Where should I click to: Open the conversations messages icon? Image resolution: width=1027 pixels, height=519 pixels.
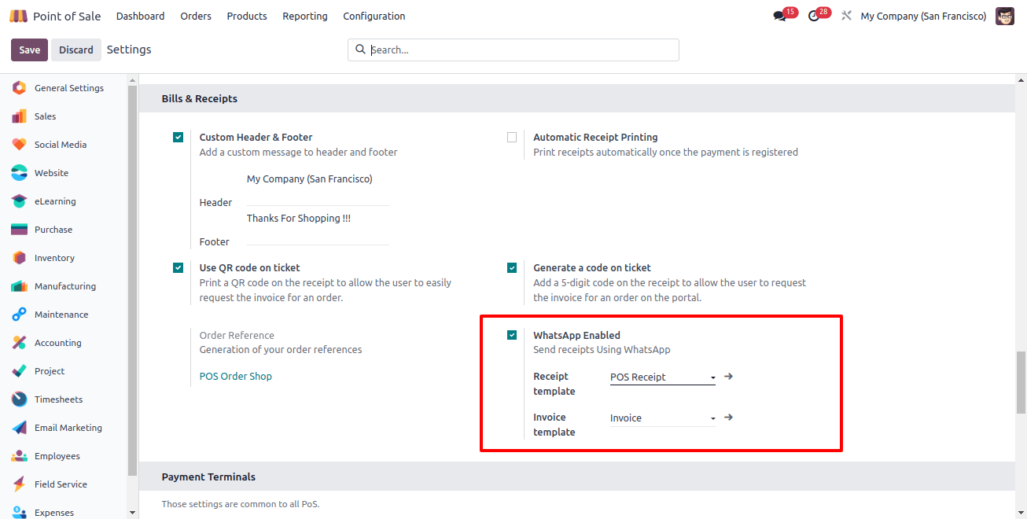pos(779,16)
